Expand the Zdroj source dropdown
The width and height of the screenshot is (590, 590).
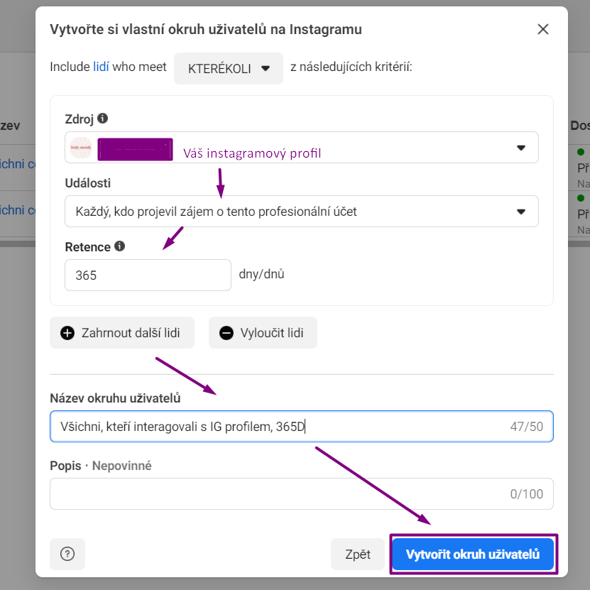(x=520, y=148)
